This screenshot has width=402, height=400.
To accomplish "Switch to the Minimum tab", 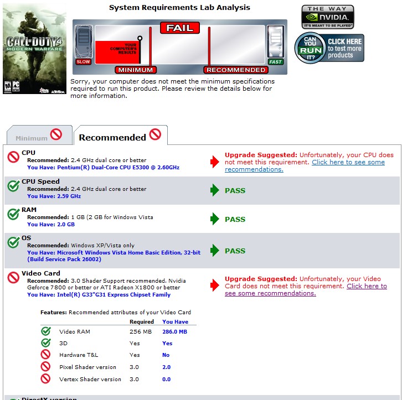I will pyautogui.click(x=39, y=136).
